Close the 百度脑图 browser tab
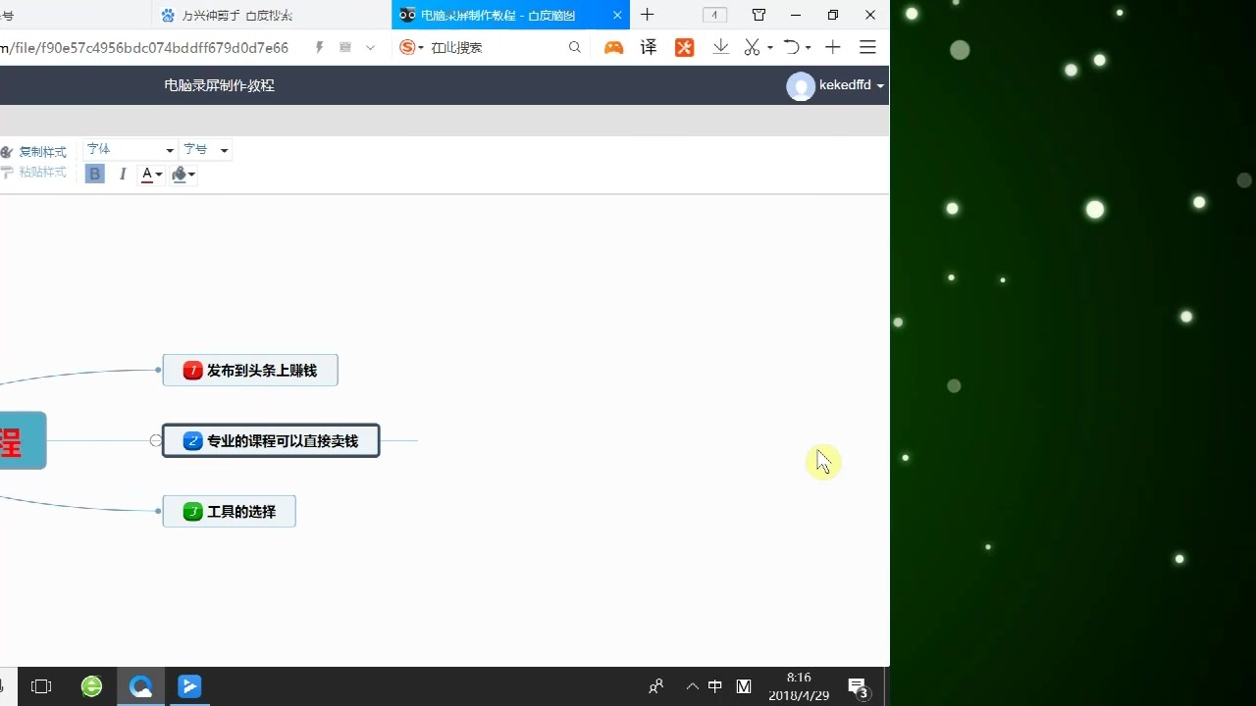 coord(617,15)
